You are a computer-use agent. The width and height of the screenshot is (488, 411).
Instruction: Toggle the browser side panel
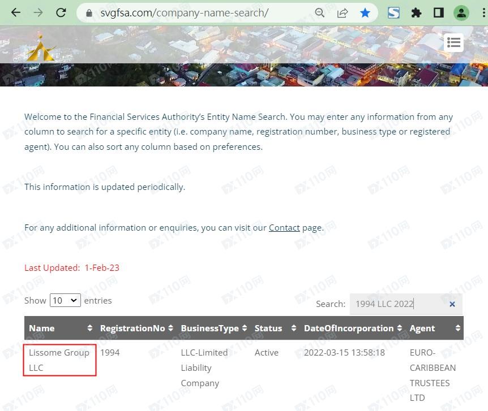(439, 13)
